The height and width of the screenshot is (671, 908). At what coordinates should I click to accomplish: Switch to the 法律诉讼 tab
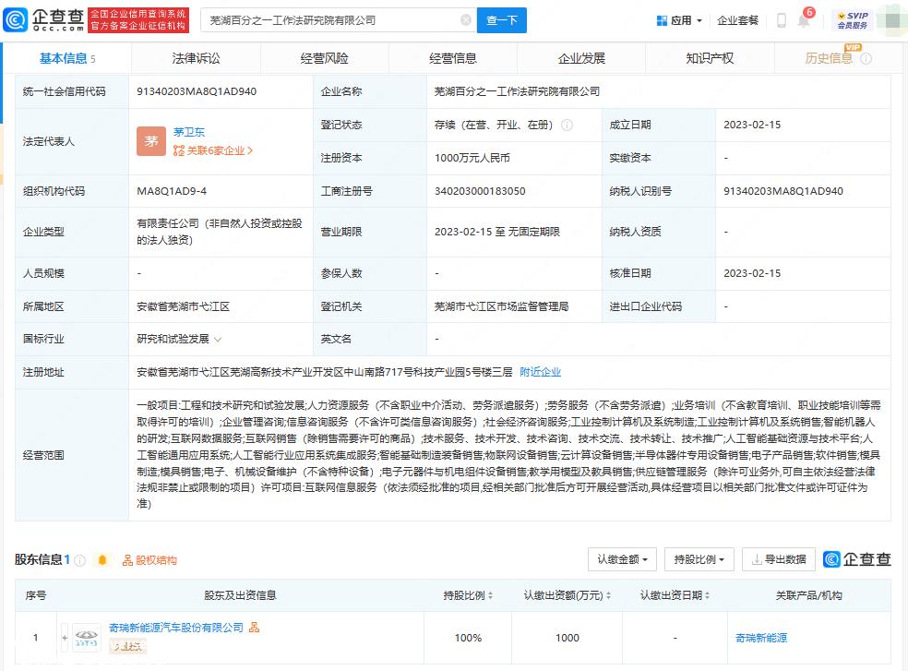click(x=196, y=58)
